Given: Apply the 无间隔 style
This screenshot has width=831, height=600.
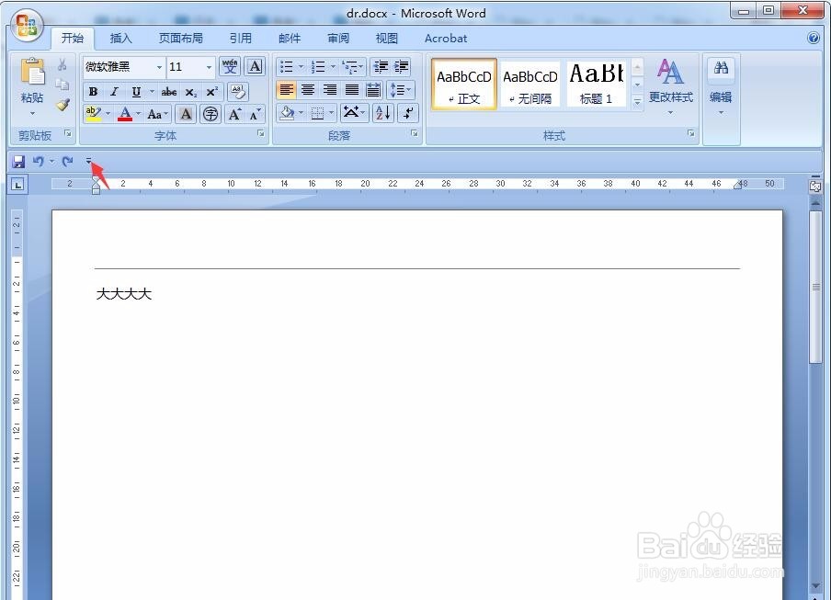Looking at the screenshot, I should (x=530, y=85).
